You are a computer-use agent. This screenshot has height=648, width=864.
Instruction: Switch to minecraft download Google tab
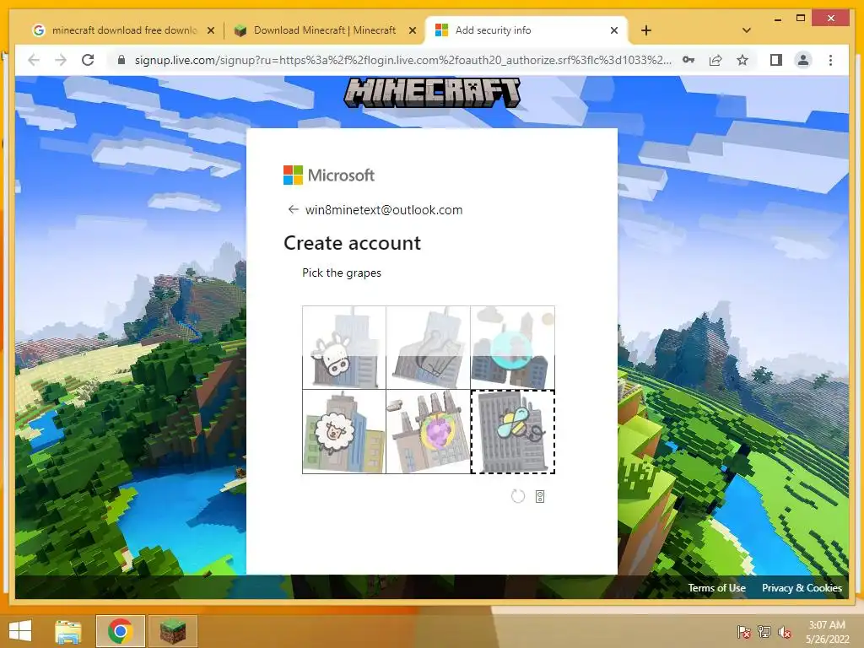[125, 30]
